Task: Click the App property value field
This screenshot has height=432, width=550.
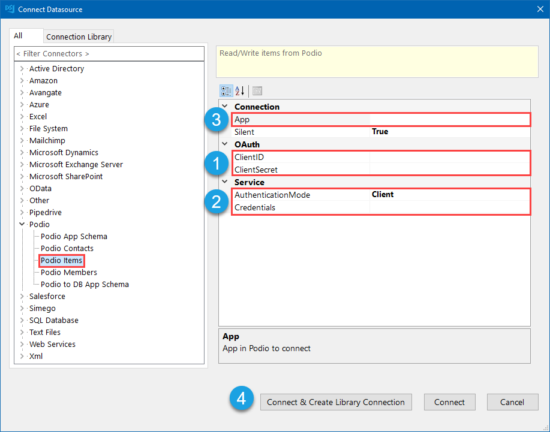Action: (x=450, y=119)
